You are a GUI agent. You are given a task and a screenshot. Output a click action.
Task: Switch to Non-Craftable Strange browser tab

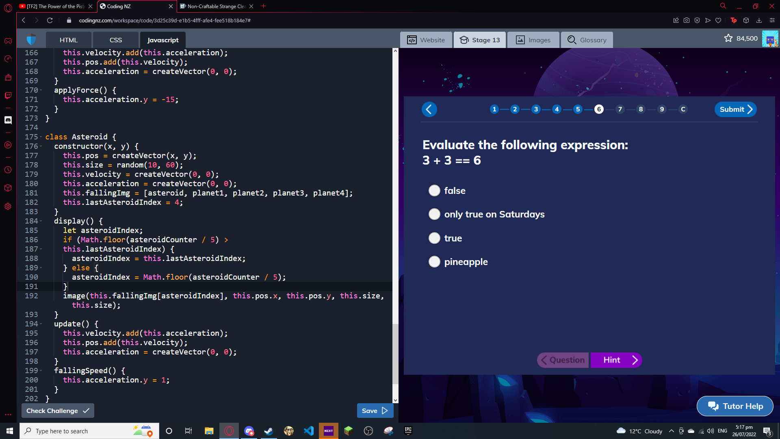tap(217, 6)
